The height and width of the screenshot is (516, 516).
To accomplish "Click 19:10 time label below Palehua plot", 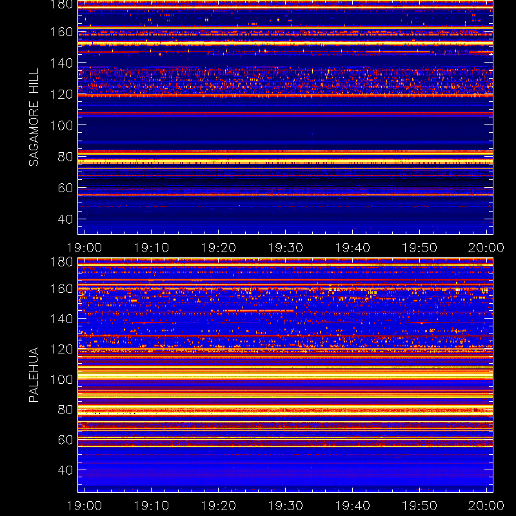I will 152,506.
